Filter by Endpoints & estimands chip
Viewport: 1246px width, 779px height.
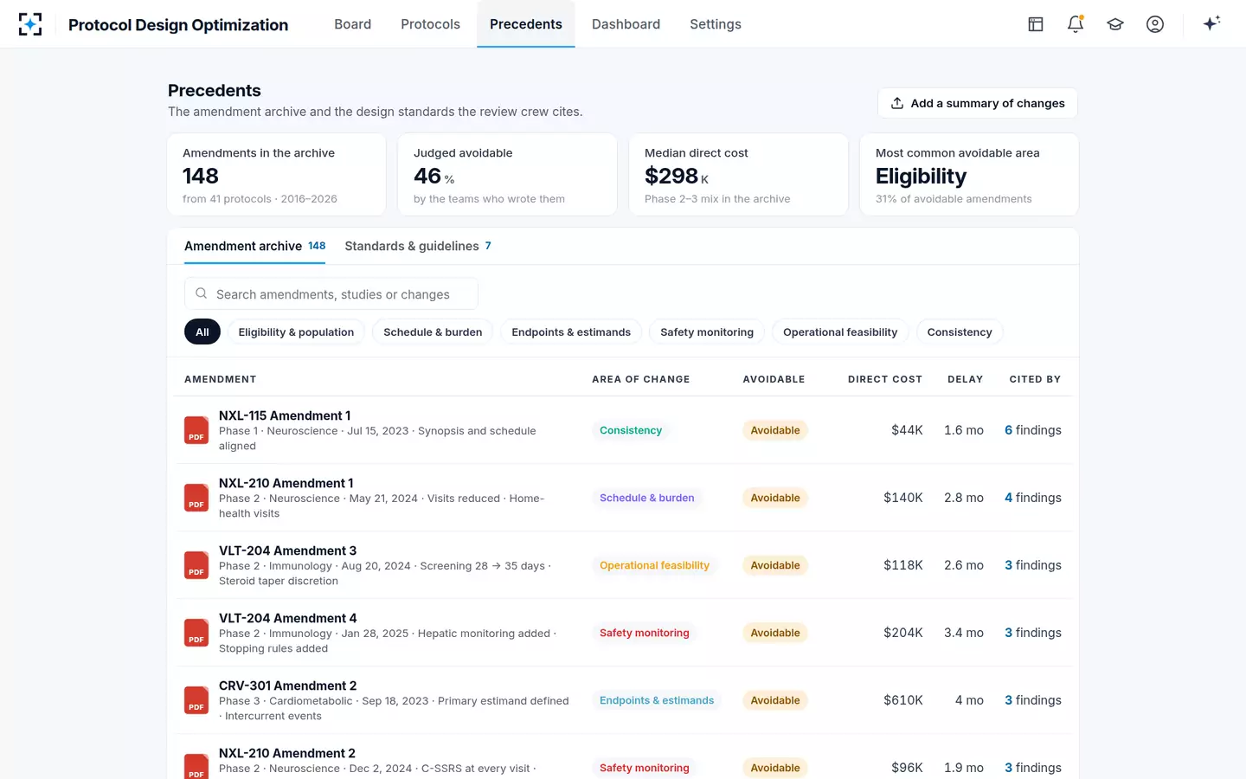click(571, 332)
